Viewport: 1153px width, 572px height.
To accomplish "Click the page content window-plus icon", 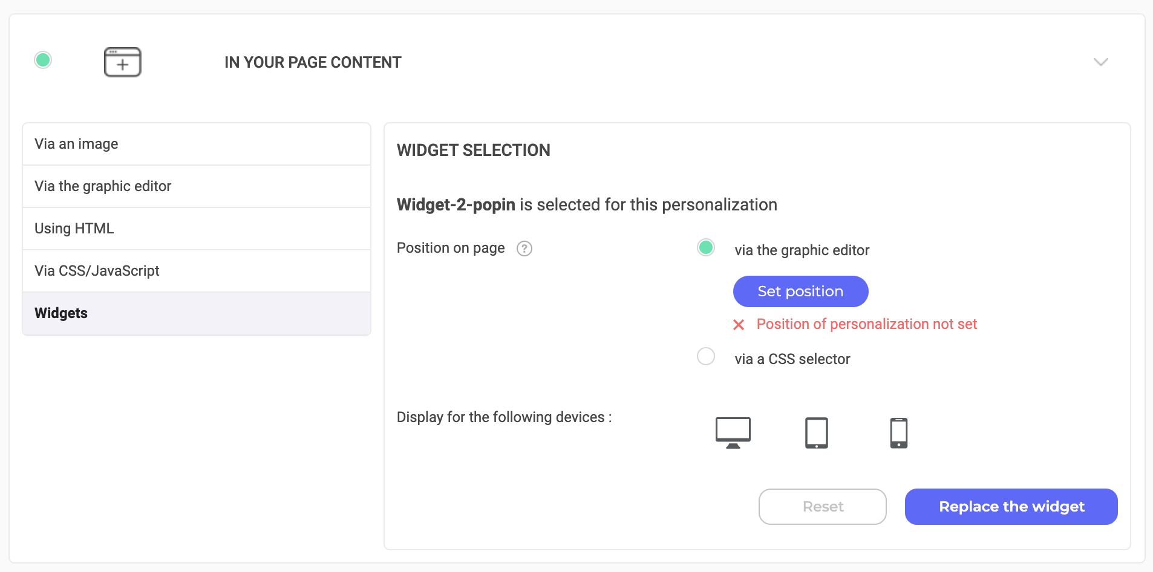I will 123,62.
